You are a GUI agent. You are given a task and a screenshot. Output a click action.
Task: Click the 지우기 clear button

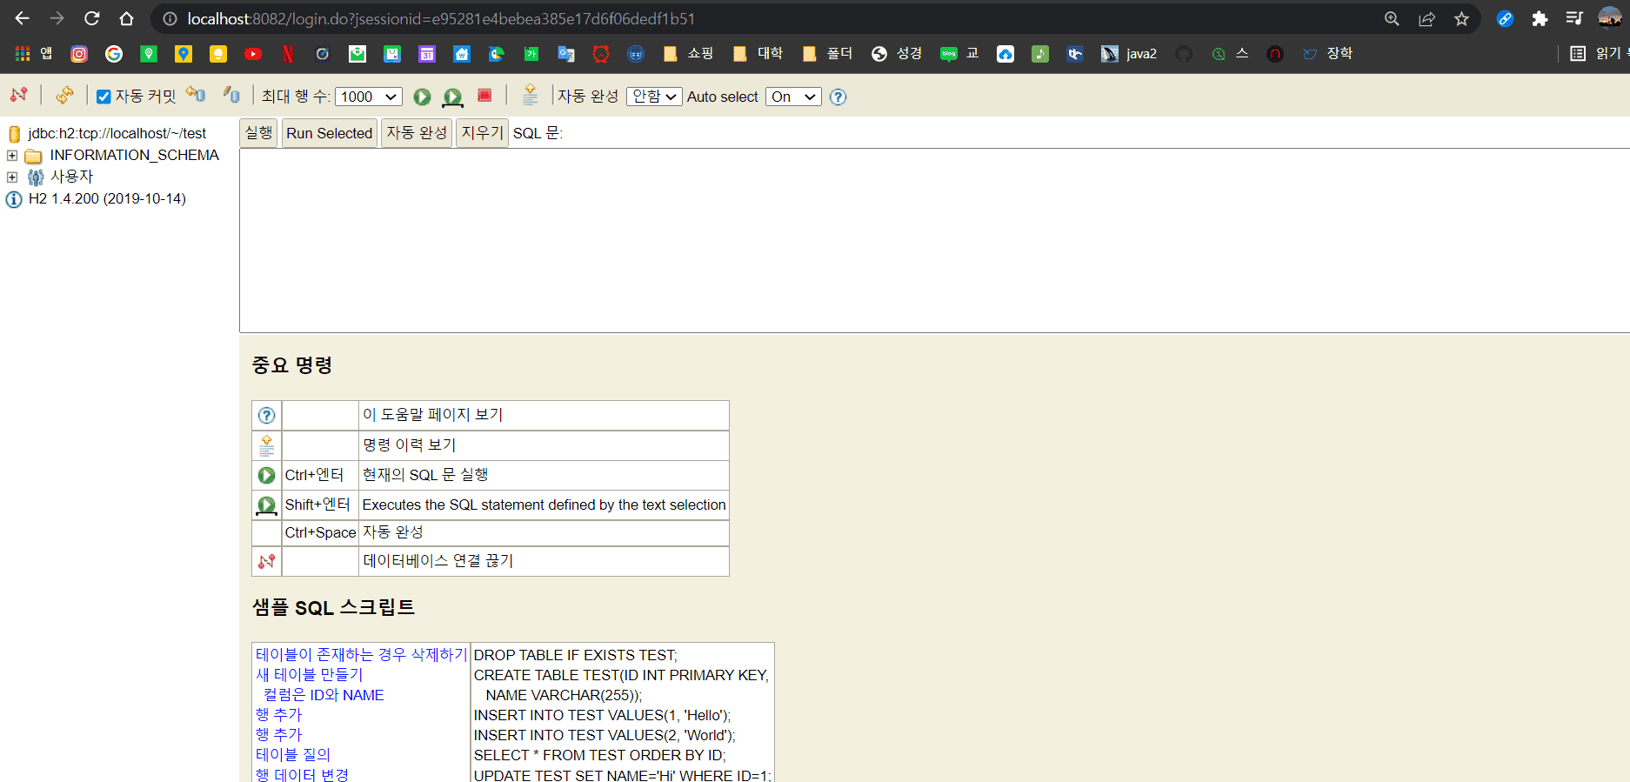483,133
